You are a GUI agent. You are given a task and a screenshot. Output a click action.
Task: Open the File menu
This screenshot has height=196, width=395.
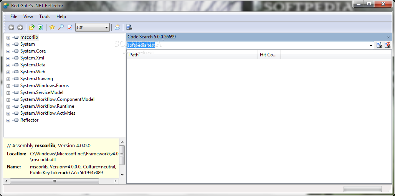tap(14, 16)
